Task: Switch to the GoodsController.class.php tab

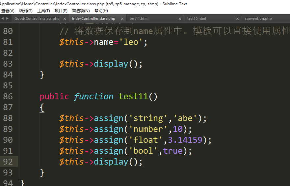Action: tap(37, 19)
